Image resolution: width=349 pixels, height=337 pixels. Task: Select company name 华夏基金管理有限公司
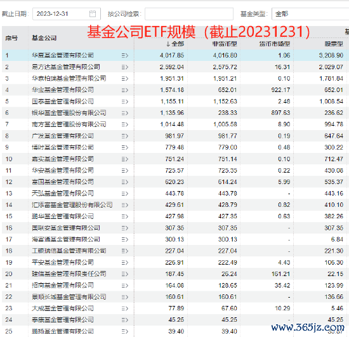point(63,55)
